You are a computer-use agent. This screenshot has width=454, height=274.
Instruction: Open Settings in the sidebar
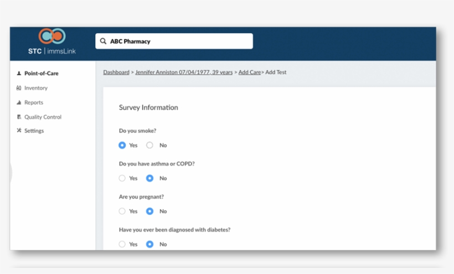(34, 131)
